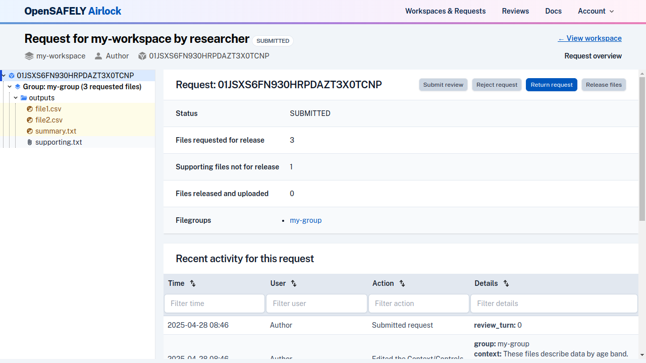Image resolution: width=646 pixels, height=363 pixels.
Task: Click the workspace stack icon beside my-workspace
Action: [28, 56]
